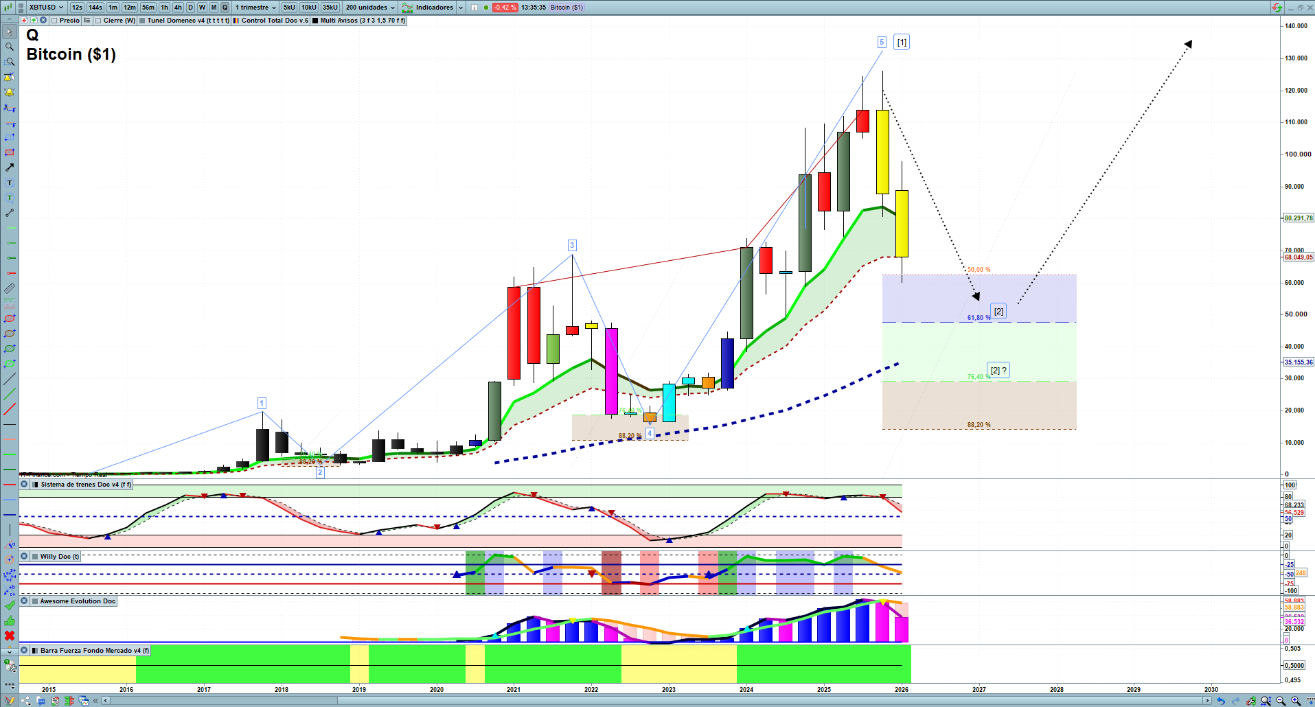The height and width of the screenshot is (707, 1315).
Task: Select the zoom region tool
Action: pyautogui.click(x=10, y=62)
